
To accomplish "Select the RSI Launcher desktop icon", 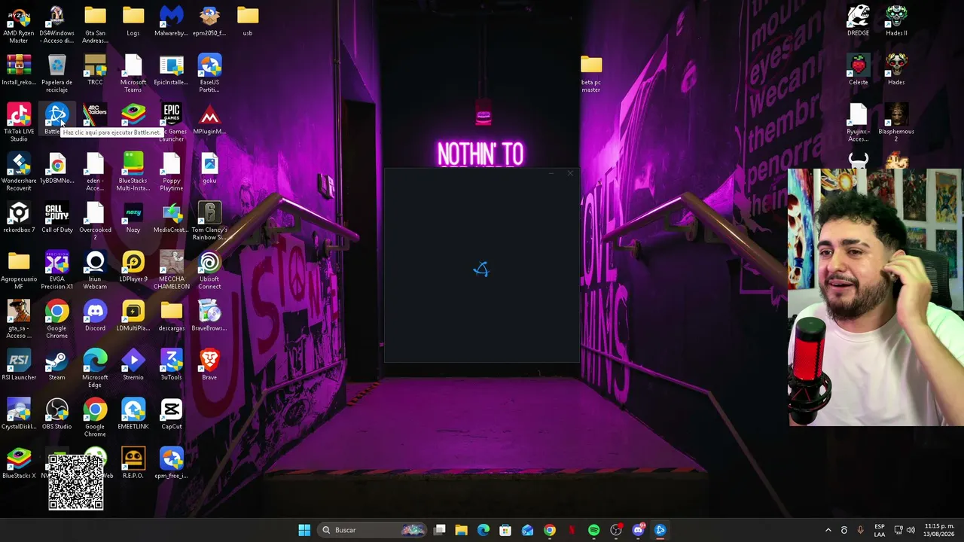I will pos(19,364).
